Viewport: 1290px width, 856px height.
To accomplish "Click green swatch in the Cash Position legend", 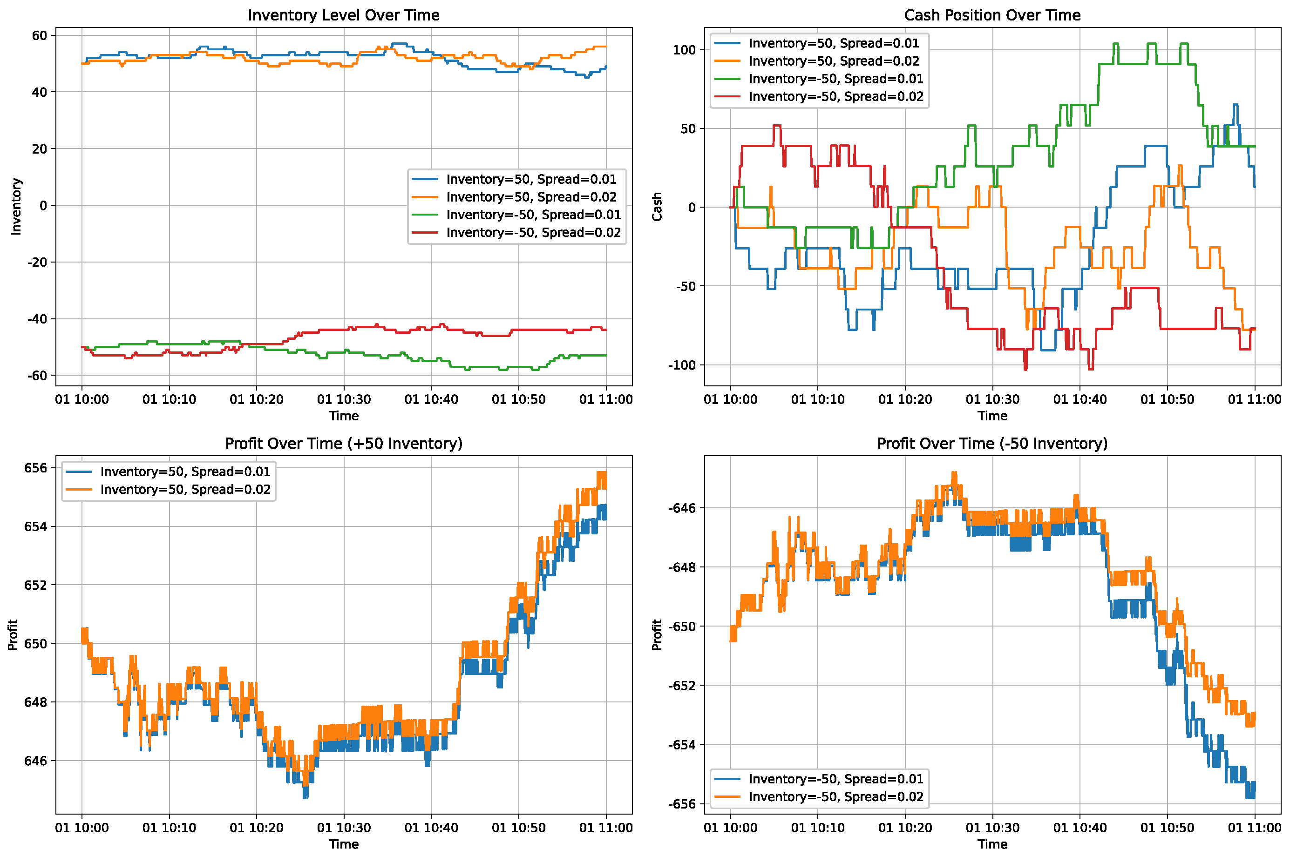I will pyautogui.click(x=727, y=79).
